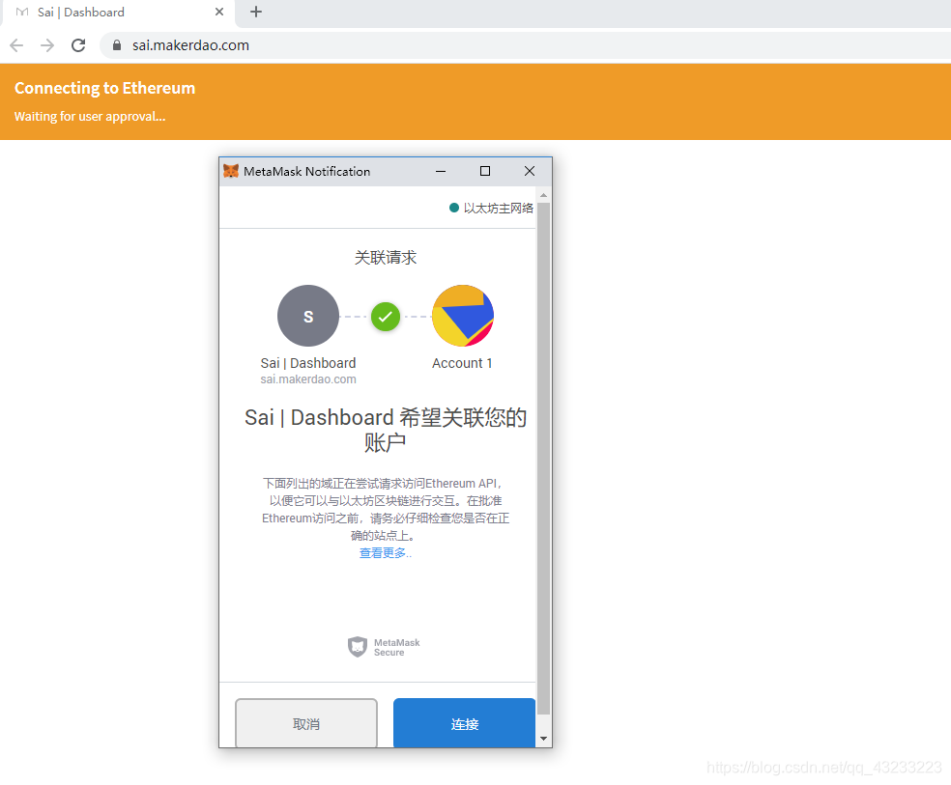Click the colorful Account 1 avatar

pos(463,316)
